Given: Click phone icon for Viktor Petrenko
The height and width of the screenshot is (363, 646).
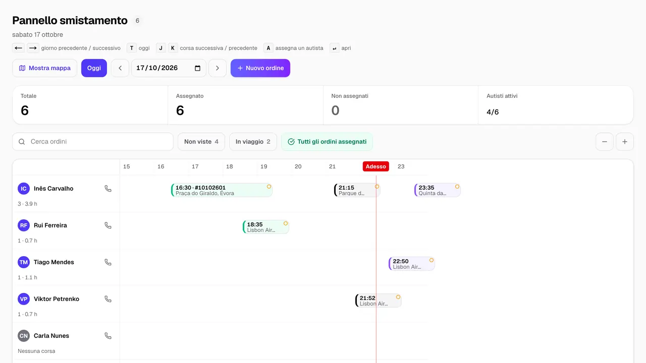Looking at the screenshot, I should pyautogui.click(x=108, y=299).
